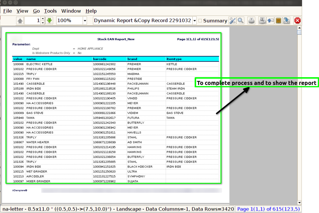Click 'GAS STOVE' in the name column
The image size is (319, 213).
(35, 113)
